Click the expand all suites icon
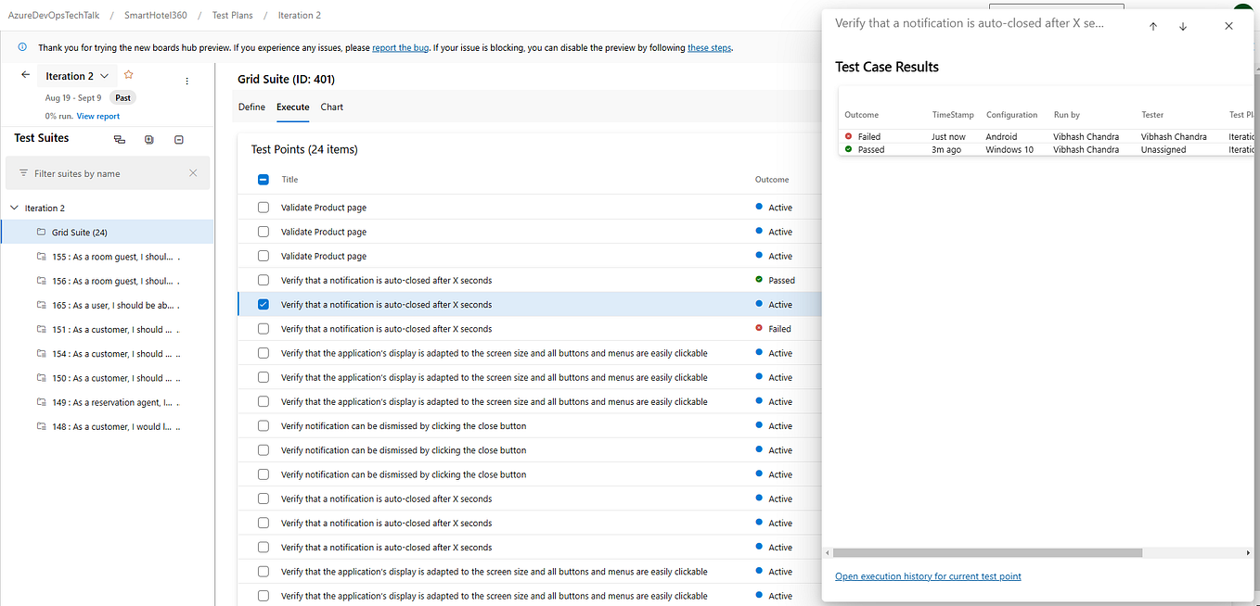 point(148,140)
